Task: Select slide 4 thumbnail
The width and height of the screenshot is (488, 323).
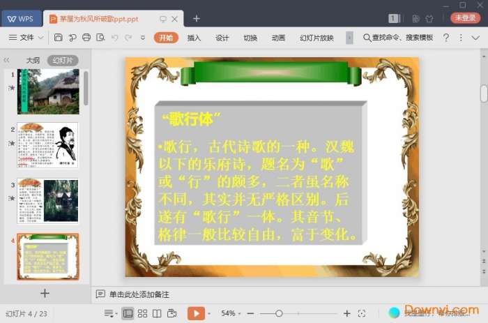Action: coord(48,256)
